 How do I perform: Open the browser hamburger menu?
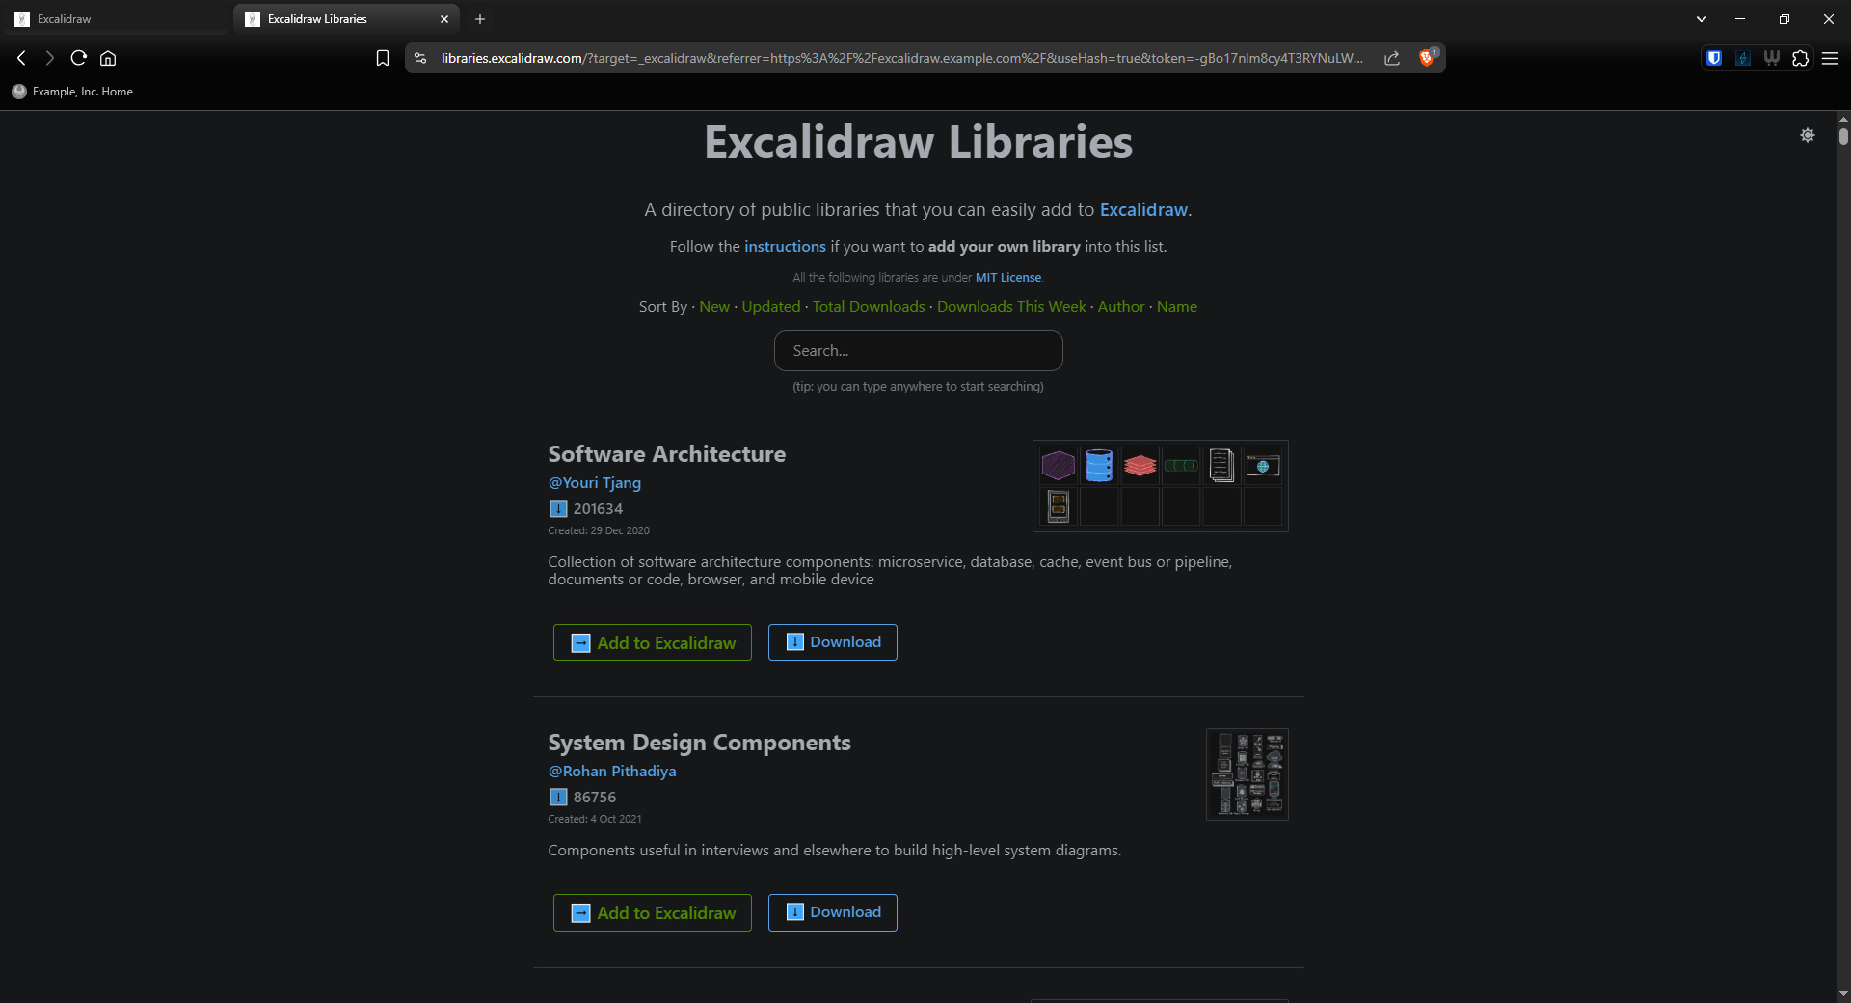(x=1829, y=58)
